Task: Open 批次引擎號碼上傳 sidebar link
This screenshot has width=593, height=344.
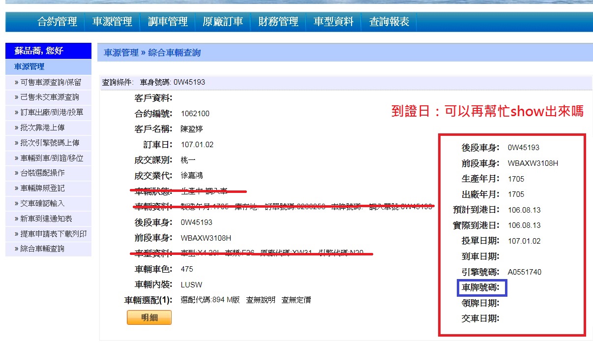Action: (49, 143)
